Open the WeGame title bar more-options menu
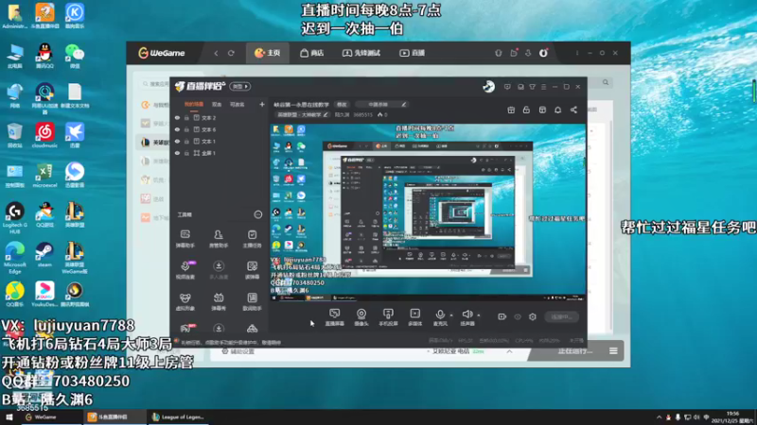Viewport: 757px width, 425px height. coord(577,53)
